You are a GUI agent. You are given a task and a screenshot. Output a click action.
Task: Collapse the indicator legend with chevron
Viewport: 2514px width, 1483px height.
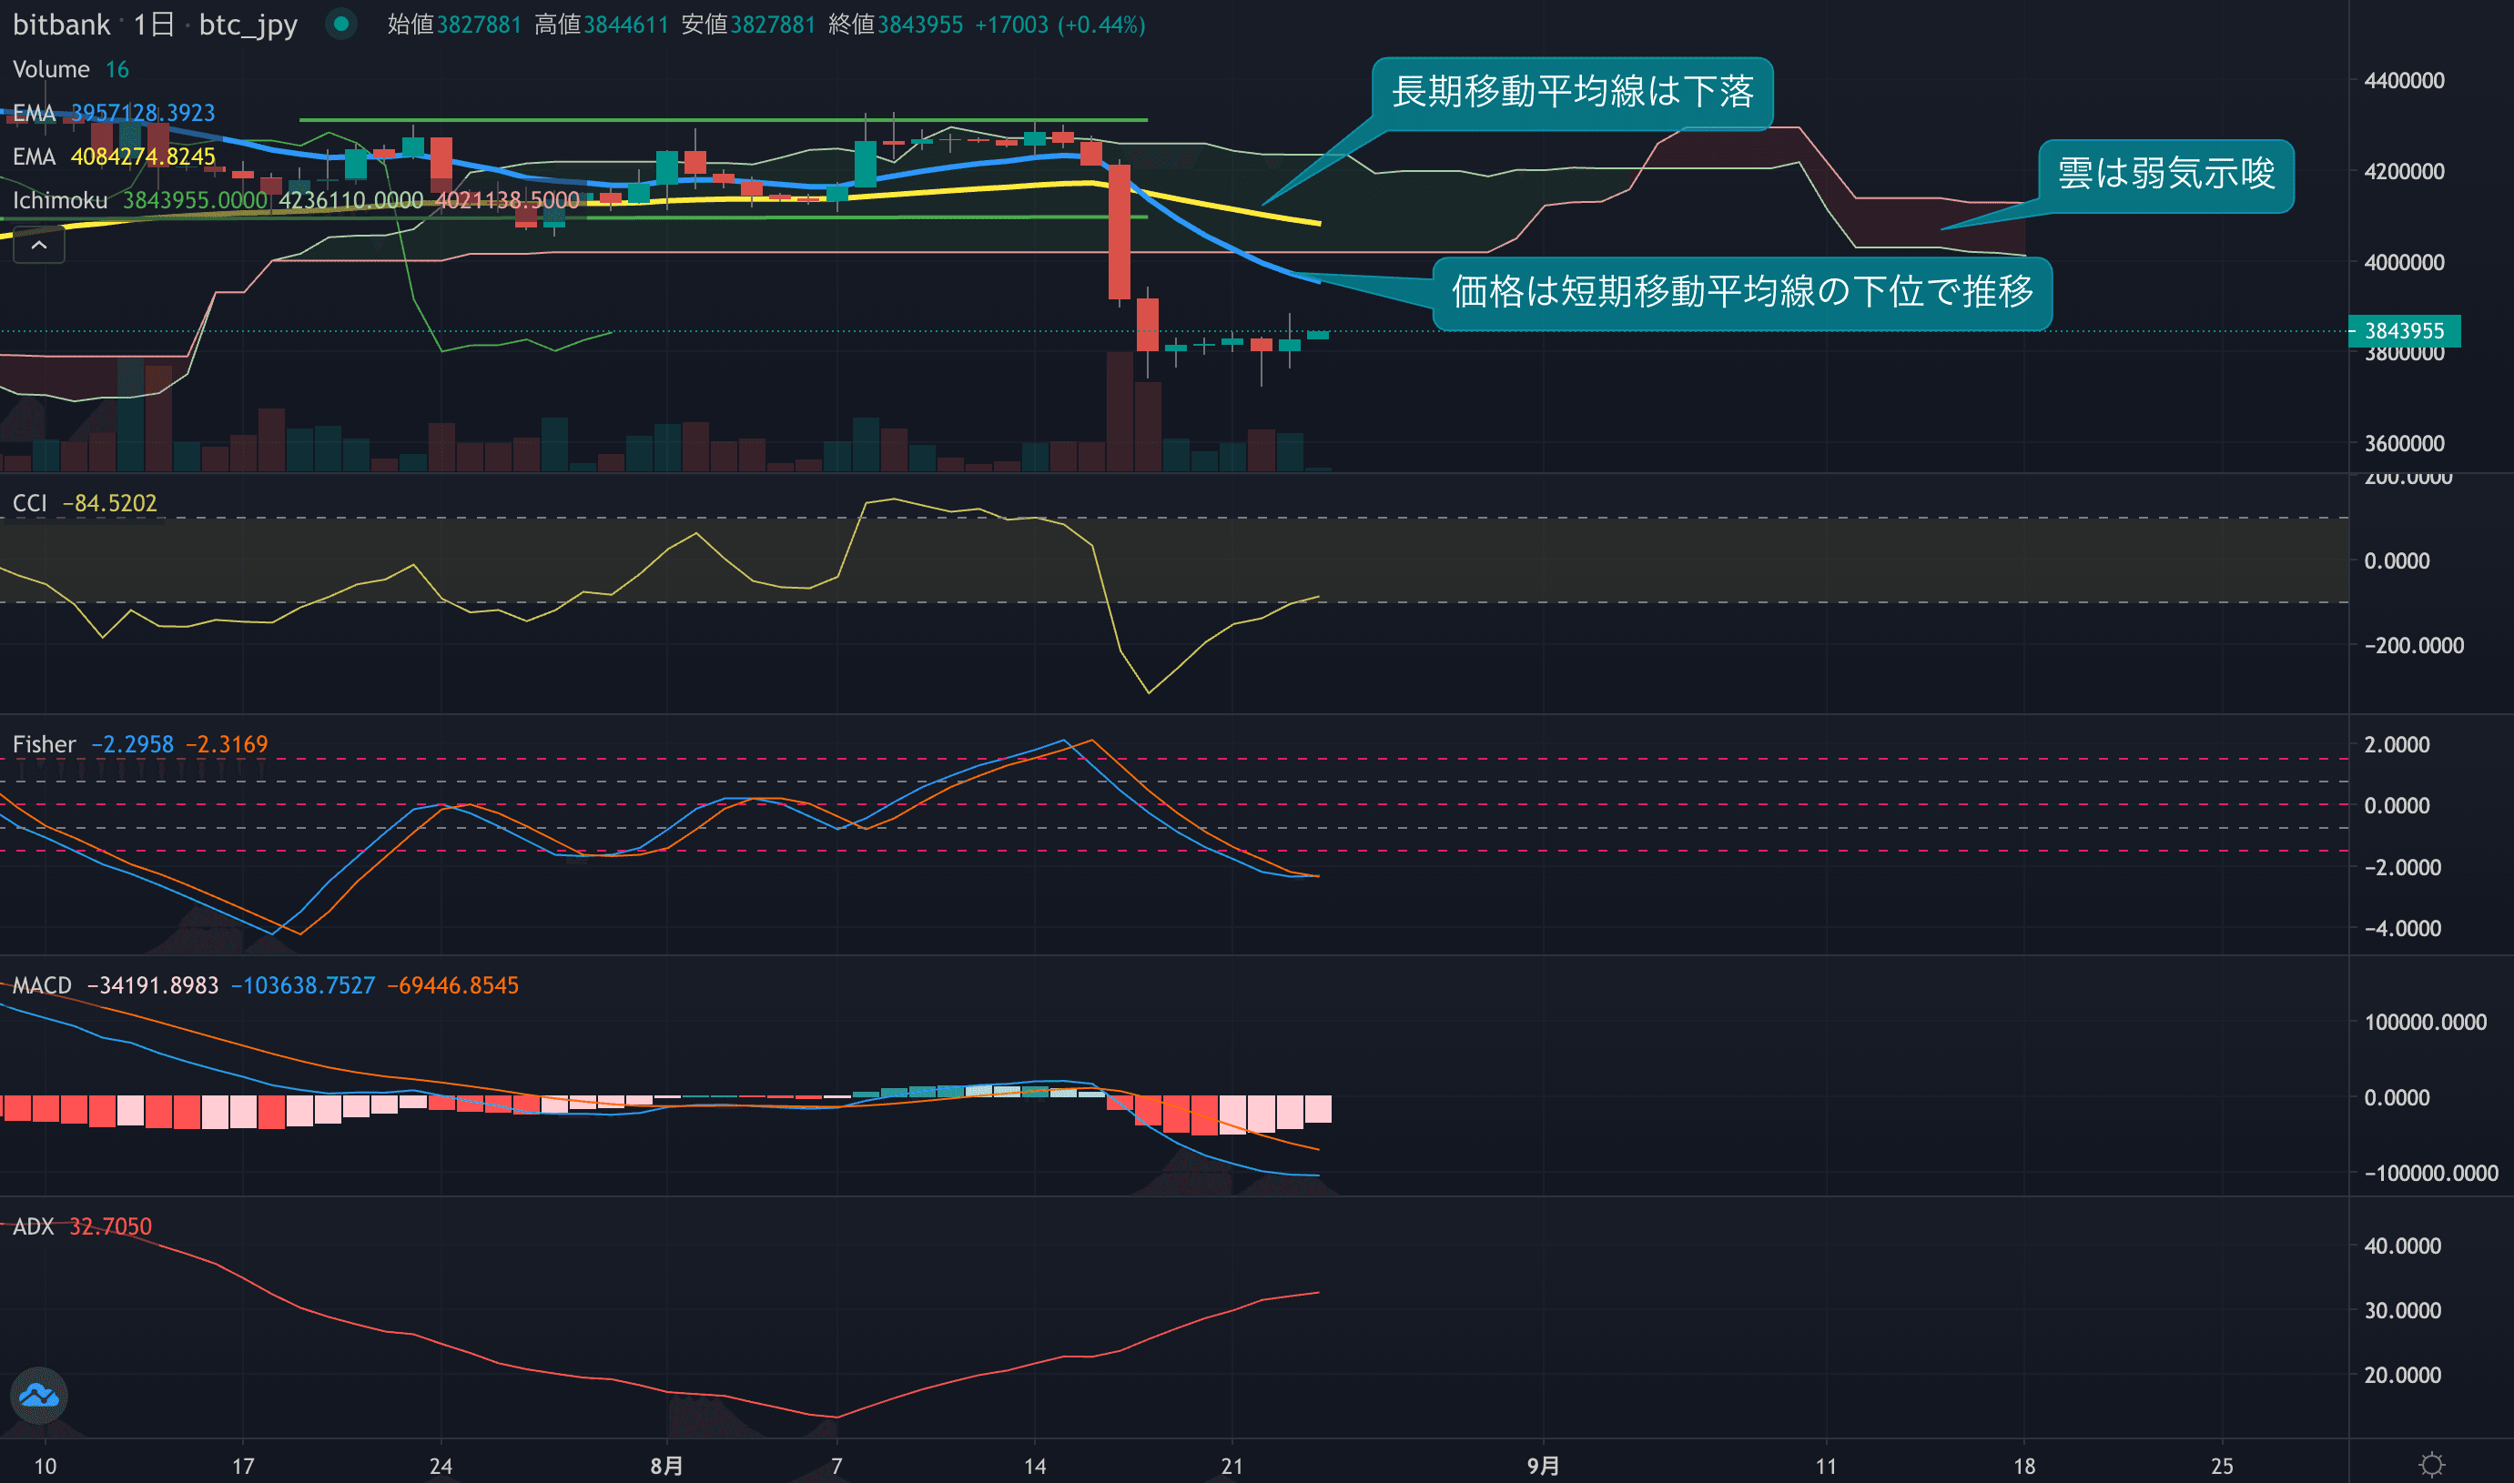(39, 245)
